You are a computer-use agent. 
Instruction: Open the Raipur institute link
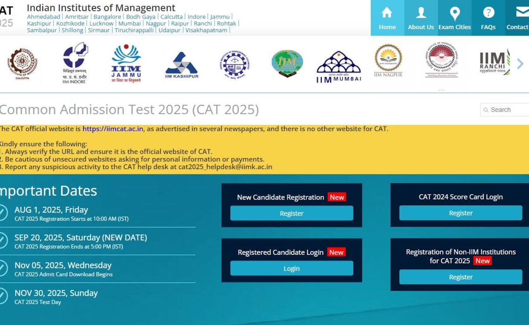click(x=180, y=23)
